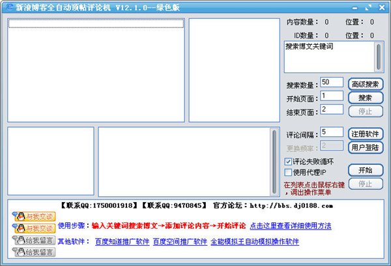The height and width of the screenshot is (266, 391).
Task: Click the 评论间隔 input field
Action: click(x=332, y=132)
